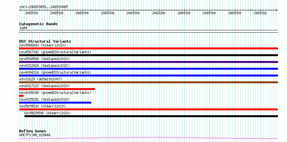Click the DGV Structural Variants track title
287x142 pixels.
[x=45, y=41]
